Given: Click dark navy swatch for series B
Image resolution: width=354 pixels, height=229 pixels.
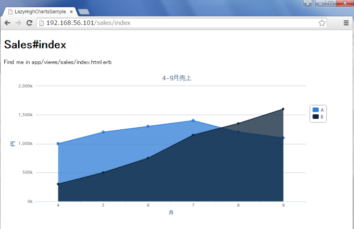Looking at the screenshot, I should (315, 117).
